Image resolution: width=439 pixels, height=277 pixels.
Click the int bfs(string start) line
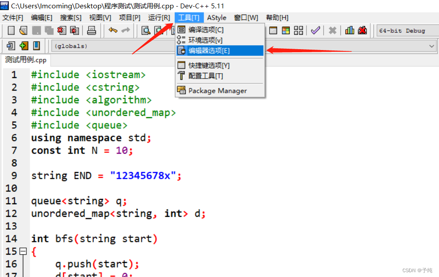click(x=94, y=238)
